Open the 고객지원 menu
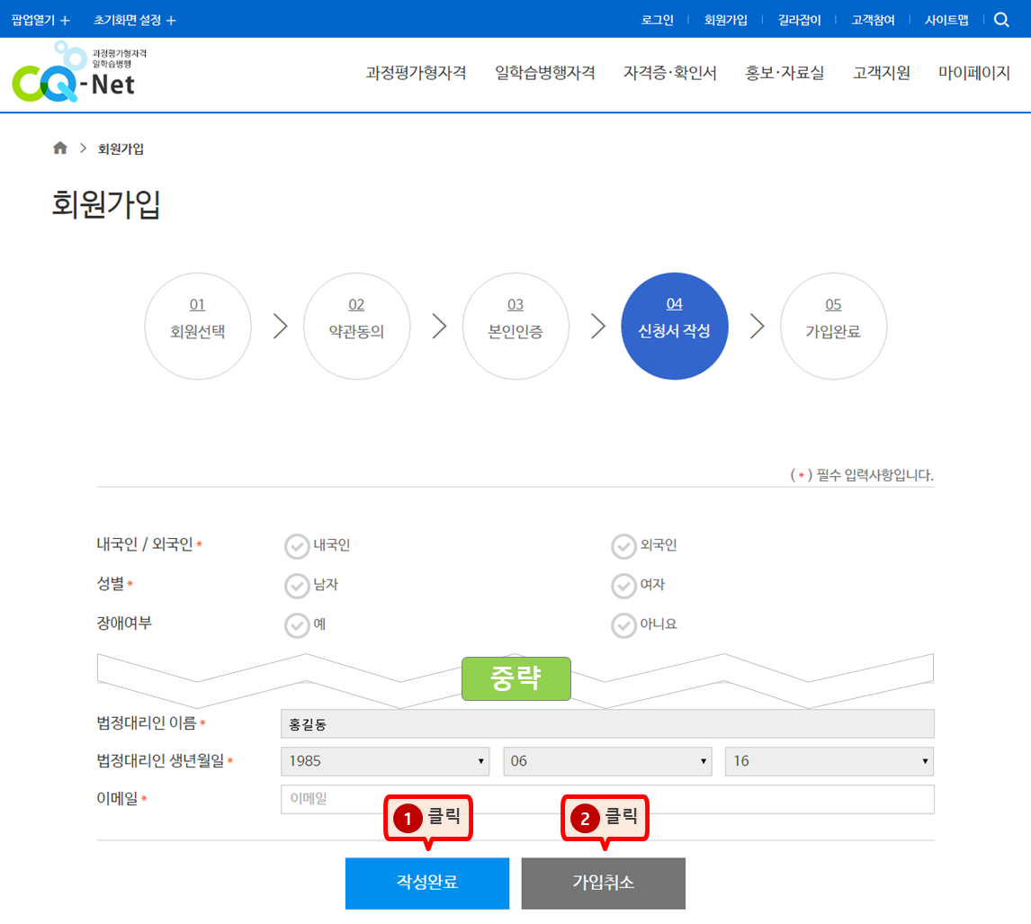1031x924 pixels. coord(882,73)
